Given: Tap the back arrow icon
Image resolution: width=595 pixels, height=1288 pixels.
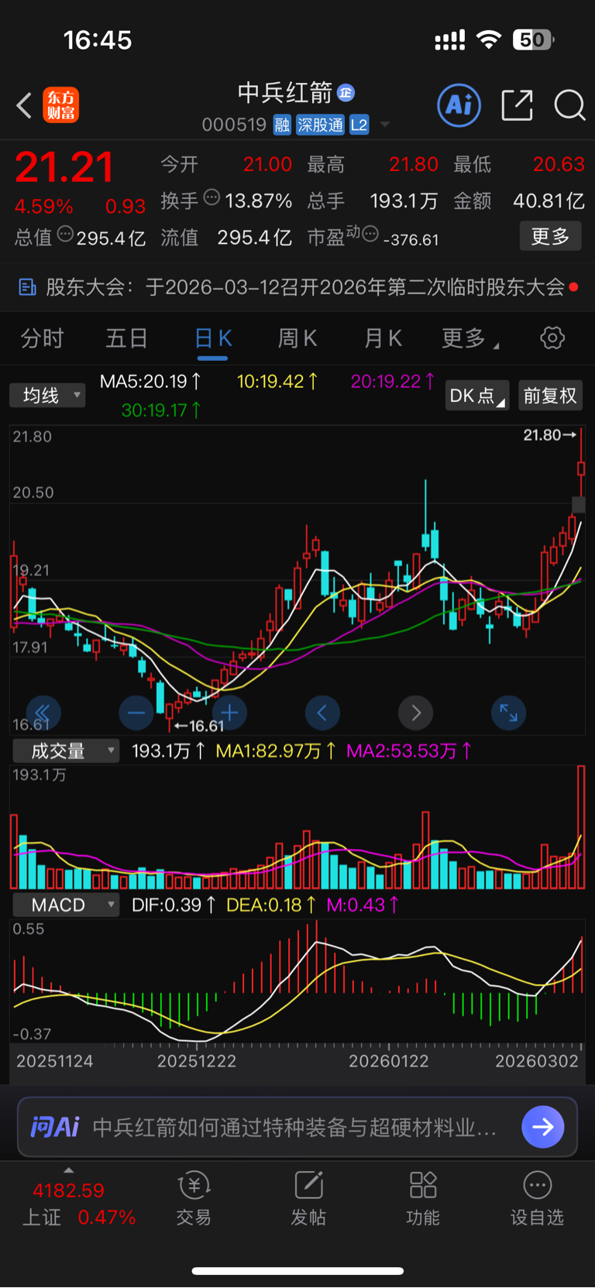Looking at the screenshot, I should (24, 105).
